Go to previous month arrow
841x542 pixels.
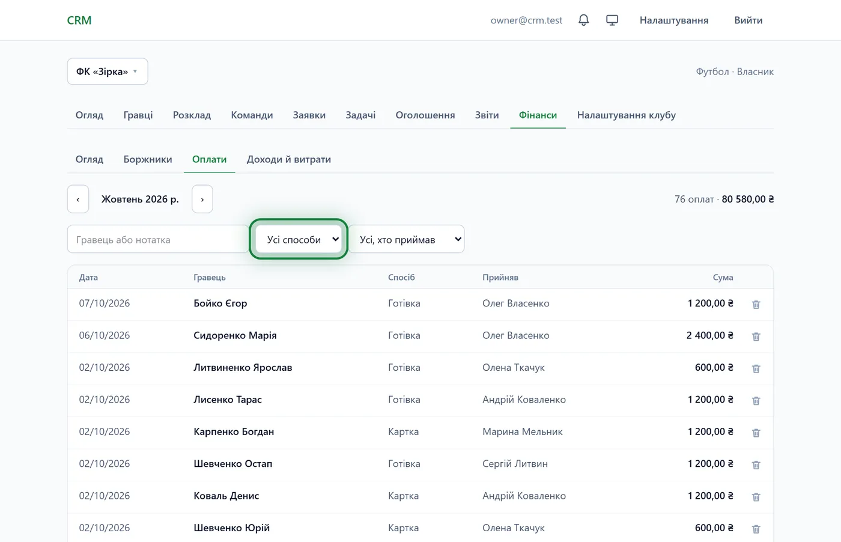(78, 199)
